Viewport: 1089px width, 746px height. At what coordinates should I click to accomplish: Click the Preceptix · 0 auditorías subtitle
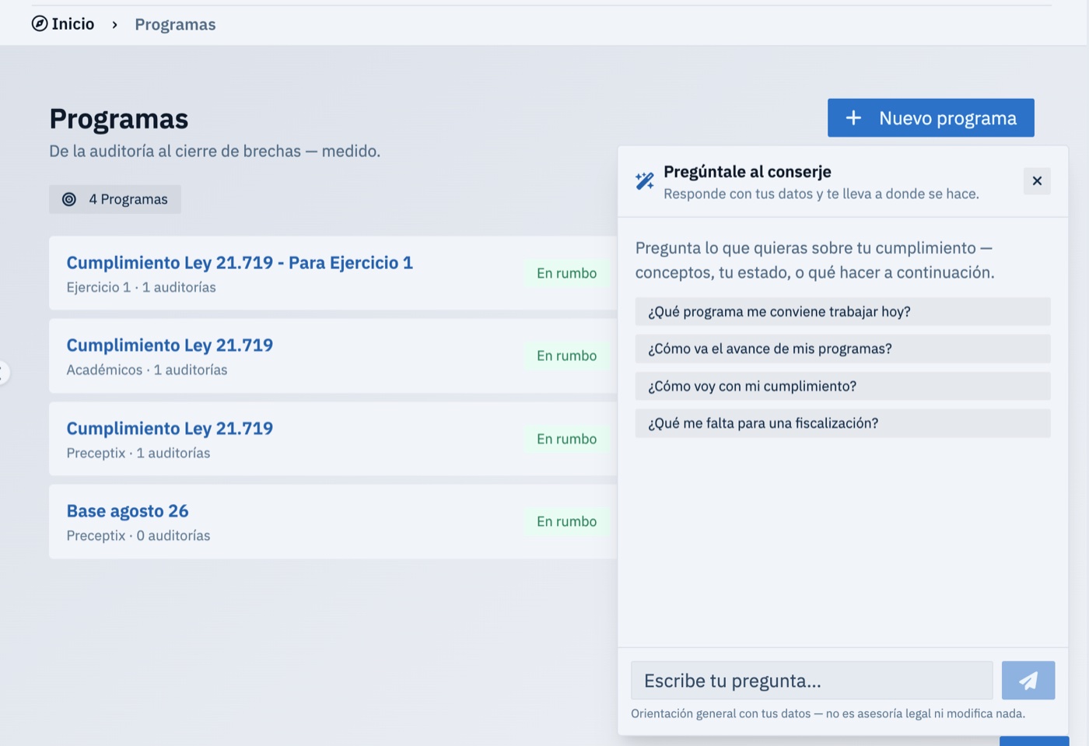point(138,536)
